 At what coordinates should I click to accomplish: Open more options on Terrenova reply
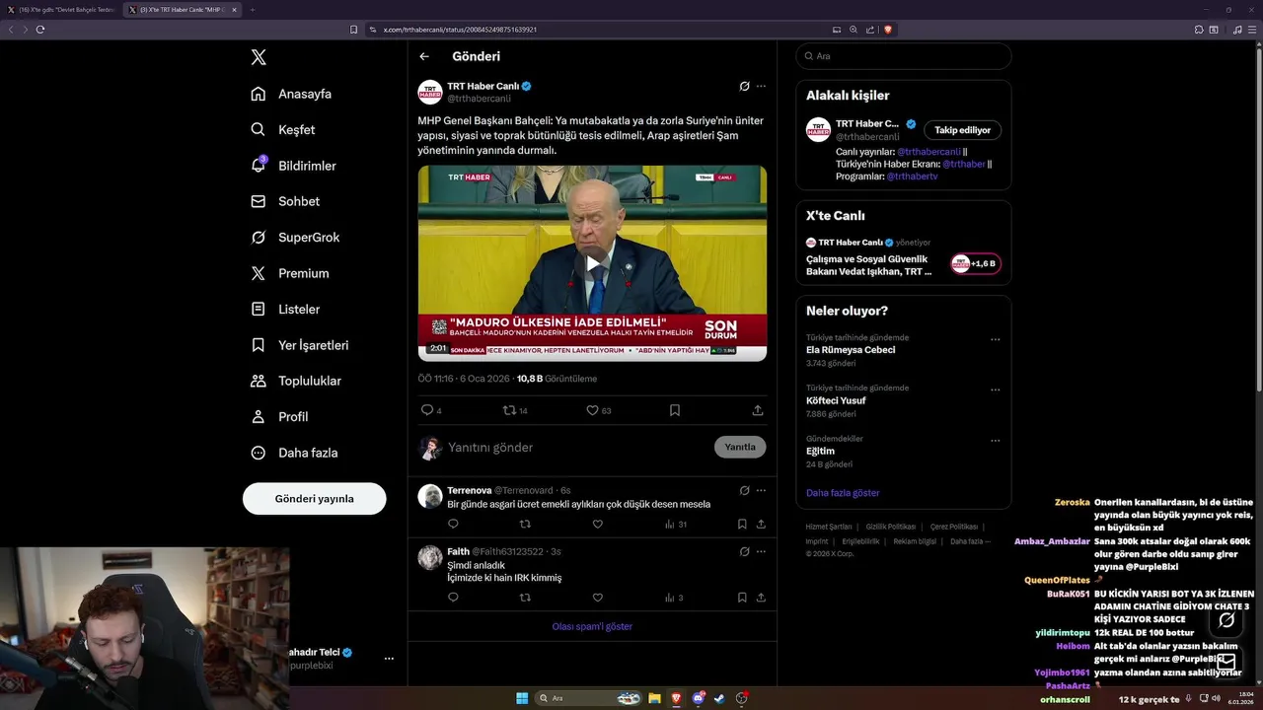(761, 490)
